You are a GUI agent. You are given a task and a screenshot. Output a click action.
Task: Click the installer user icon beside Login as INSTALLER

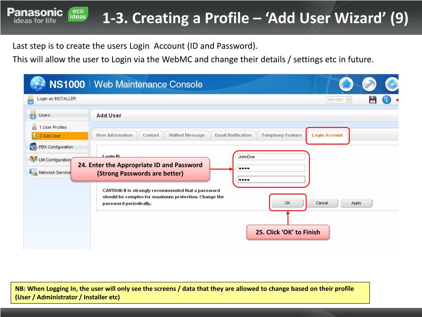30,99
